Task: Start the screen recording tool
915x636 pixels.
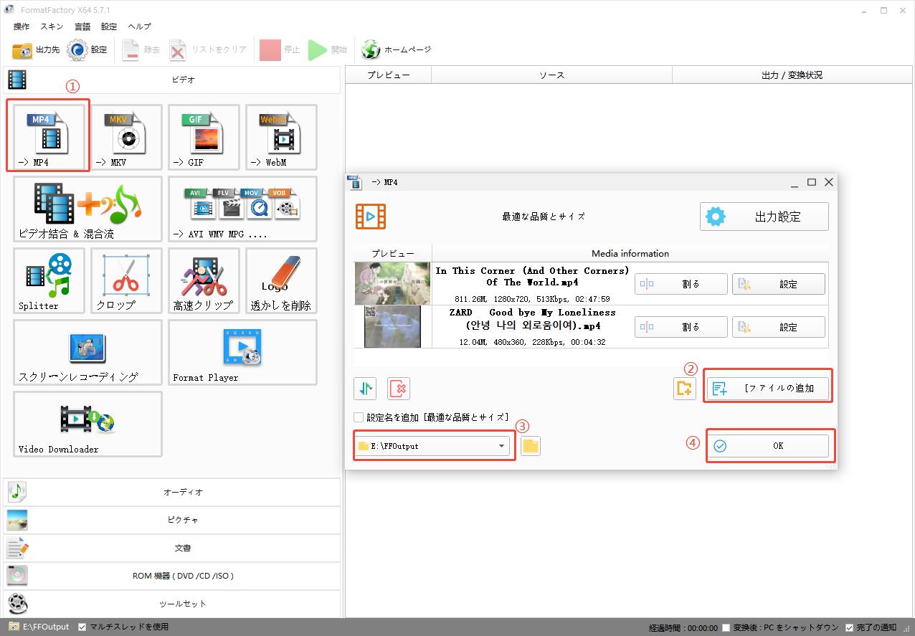Action: click(x=87, y=352)
